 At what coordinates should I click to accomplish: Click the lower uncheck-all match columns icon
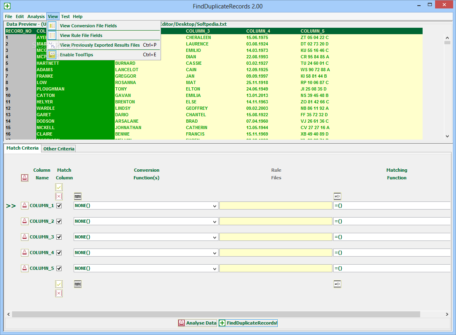pos(59,294)
